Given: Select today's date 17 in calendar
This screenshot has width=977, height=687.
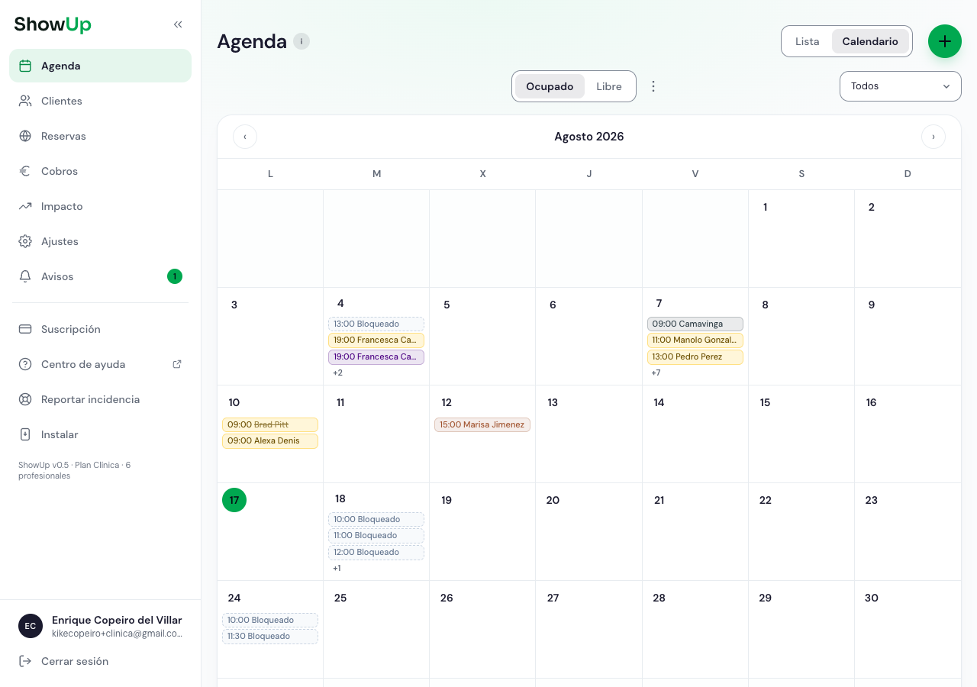Looking at the screenshot, I should coord(234,500).
